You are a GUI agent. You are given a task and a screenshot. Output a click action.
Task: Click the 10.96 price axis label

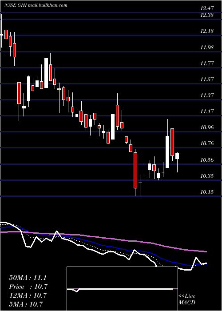pos(207,128)
